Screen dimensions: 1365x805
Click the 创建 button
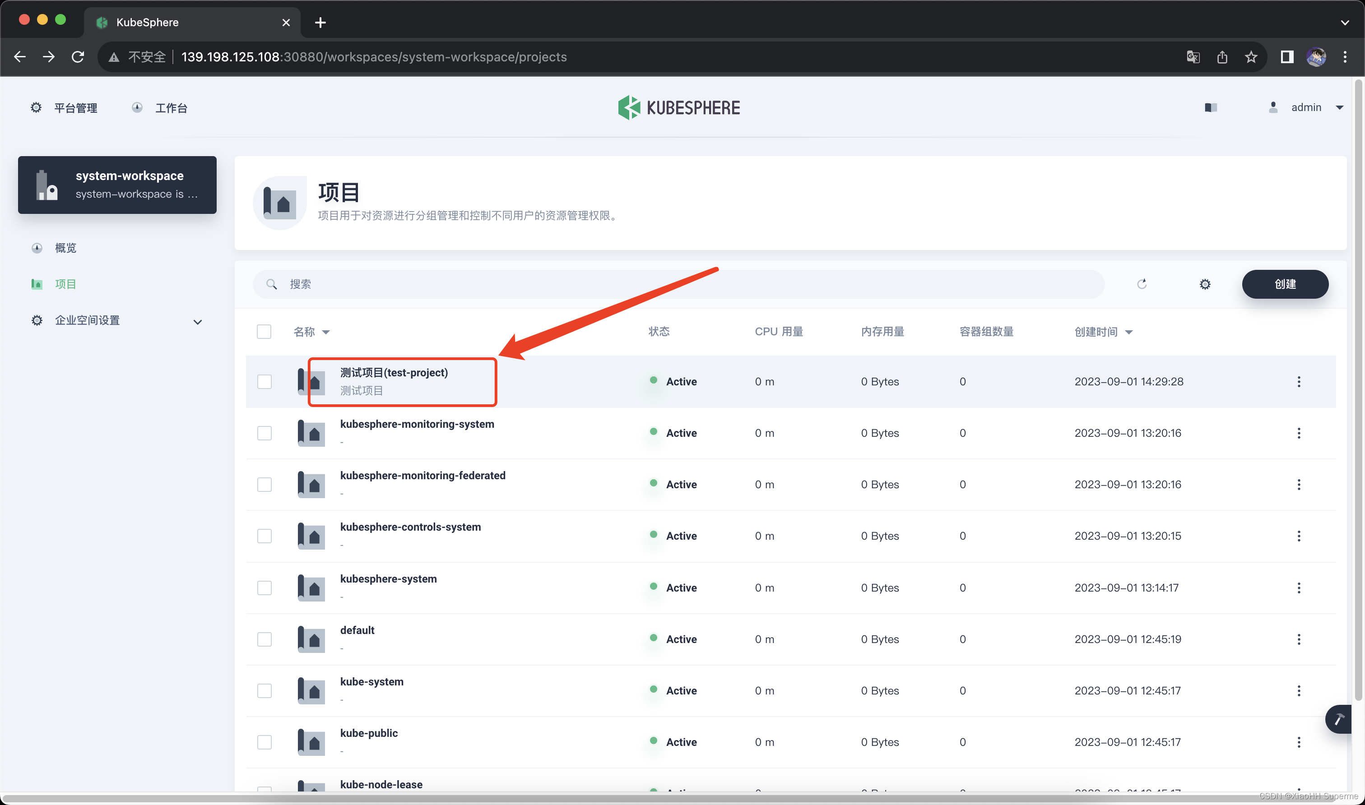point(1284,284)
